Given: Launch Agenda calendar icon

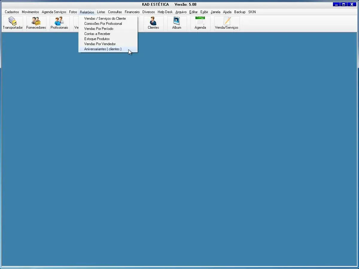Looking at the screenshot, I should click(x=200, y=23).
